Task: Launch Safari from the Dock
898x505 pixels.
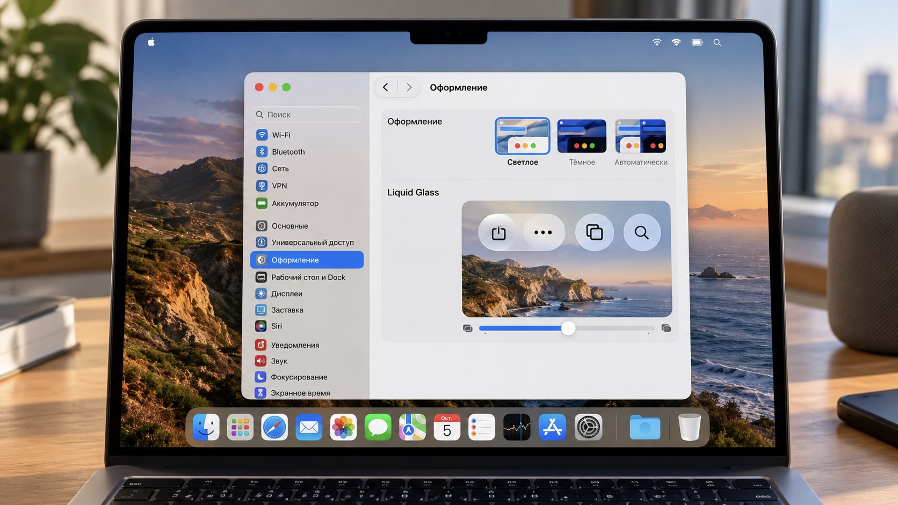Action: 274,427
